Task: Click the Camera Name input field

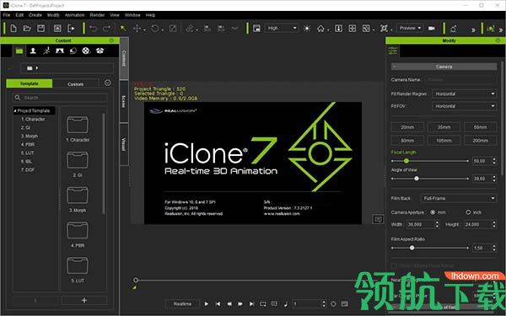Action: click(x=460, y=79)
